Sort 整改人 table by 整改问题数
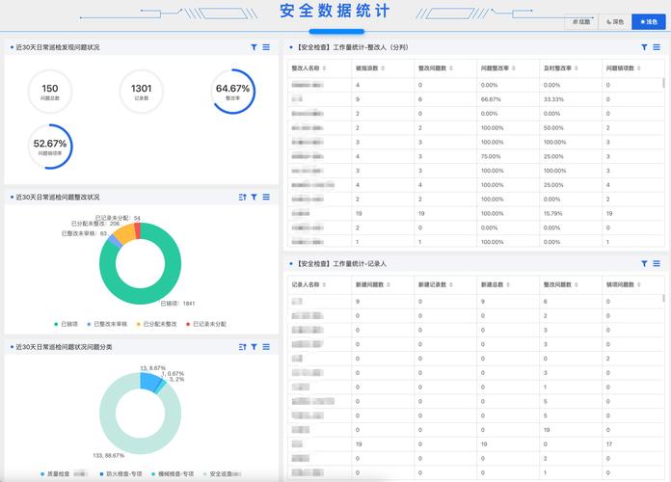 coord(451,68)
